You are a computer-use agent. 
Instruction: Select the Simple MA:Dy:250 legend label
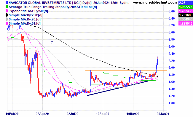pyautogui.click(x=25, y=15)
